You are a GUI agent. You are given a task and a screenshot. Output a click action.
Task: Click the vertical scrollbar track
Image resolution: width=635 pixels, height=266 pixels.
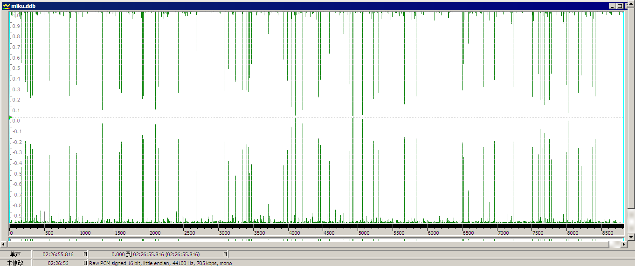point(631,221)
